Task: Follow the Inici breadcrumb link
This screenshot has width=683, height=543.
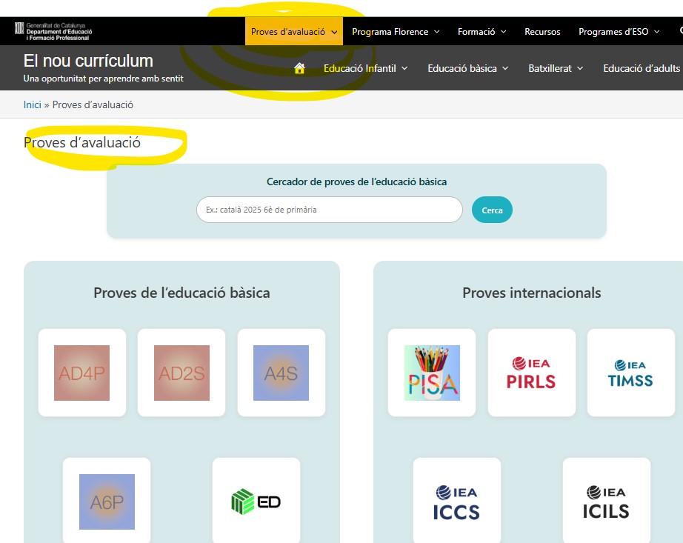Action: 33,104
